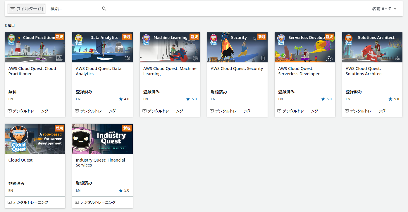Click デジタルトレーニング label on Cloud Quest card
The width and height of the screenshot is (408, 212).
(30, 202)
